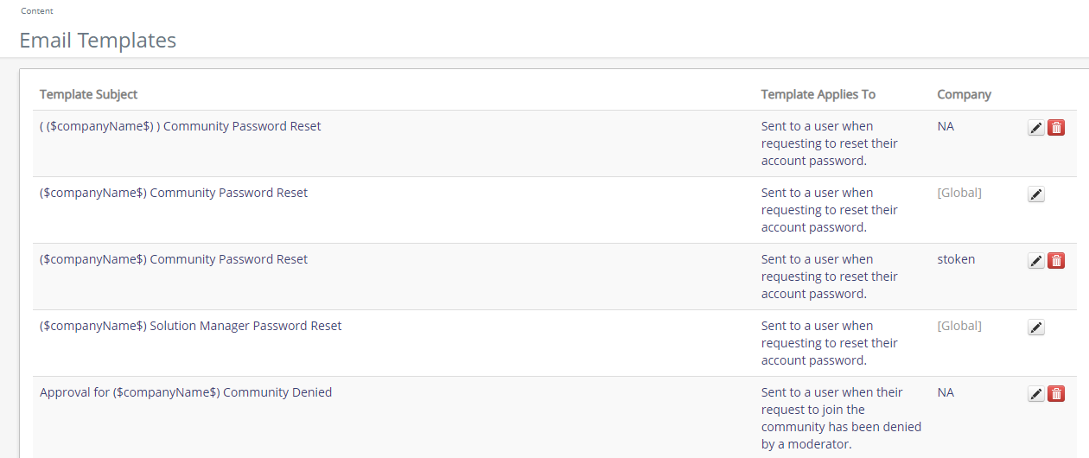Select the subject starting with double parentheses
Screen dimensions: 1089x458
point(180,126)
